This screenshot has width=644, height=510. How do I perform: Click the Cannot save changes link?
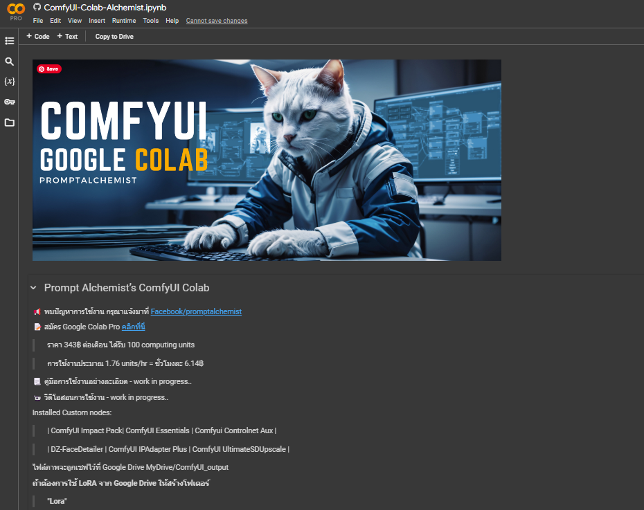click(x=217, y=21)
